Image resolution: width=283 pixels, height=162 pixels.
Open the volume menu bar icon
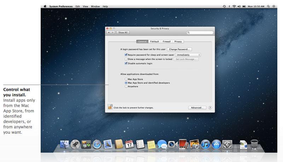(239, 6)
